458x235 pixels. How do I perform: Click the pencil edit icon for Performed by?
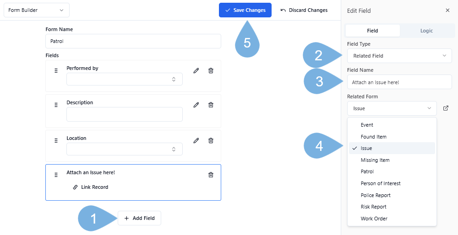tap(196, 70)
